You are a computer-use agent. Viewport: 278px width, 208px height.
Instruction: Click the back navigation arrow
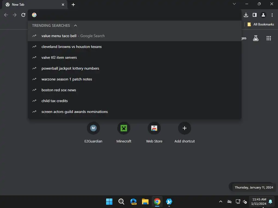(6, 15)
